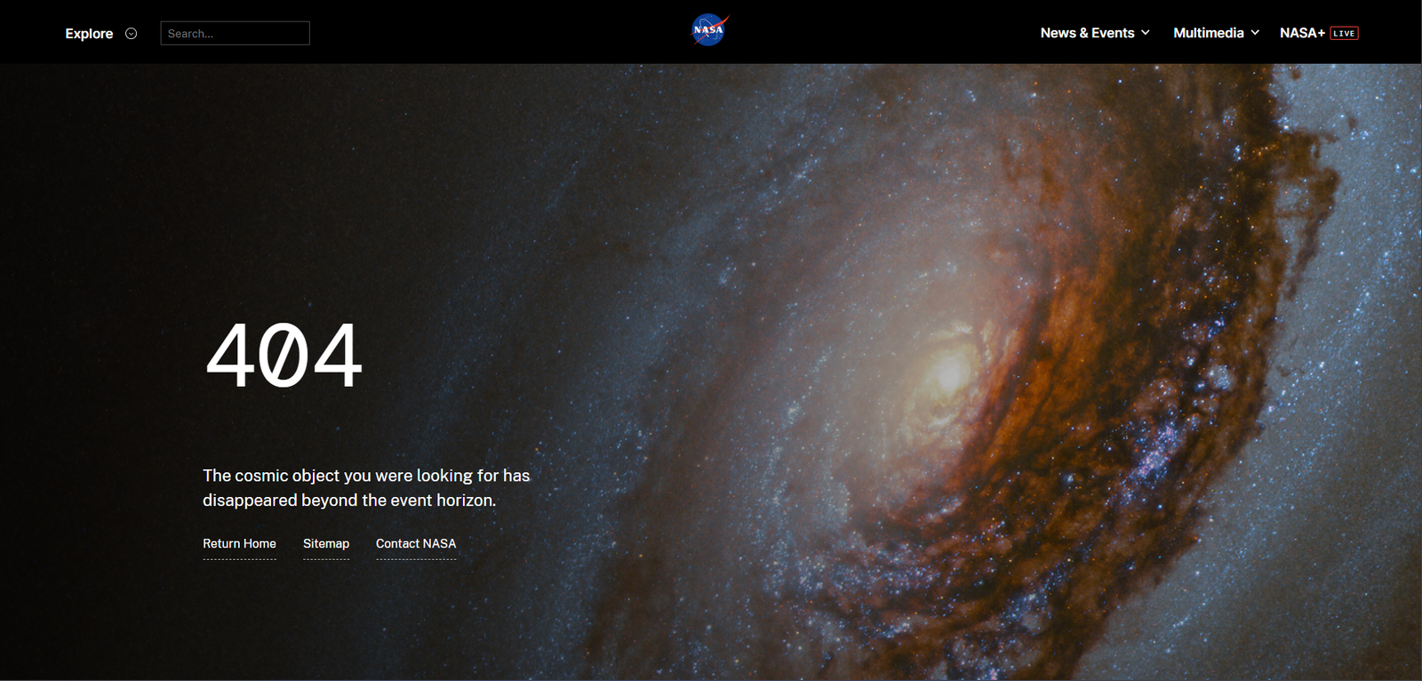Expand the News & Events chevron arrow

tap(1146, 33)
